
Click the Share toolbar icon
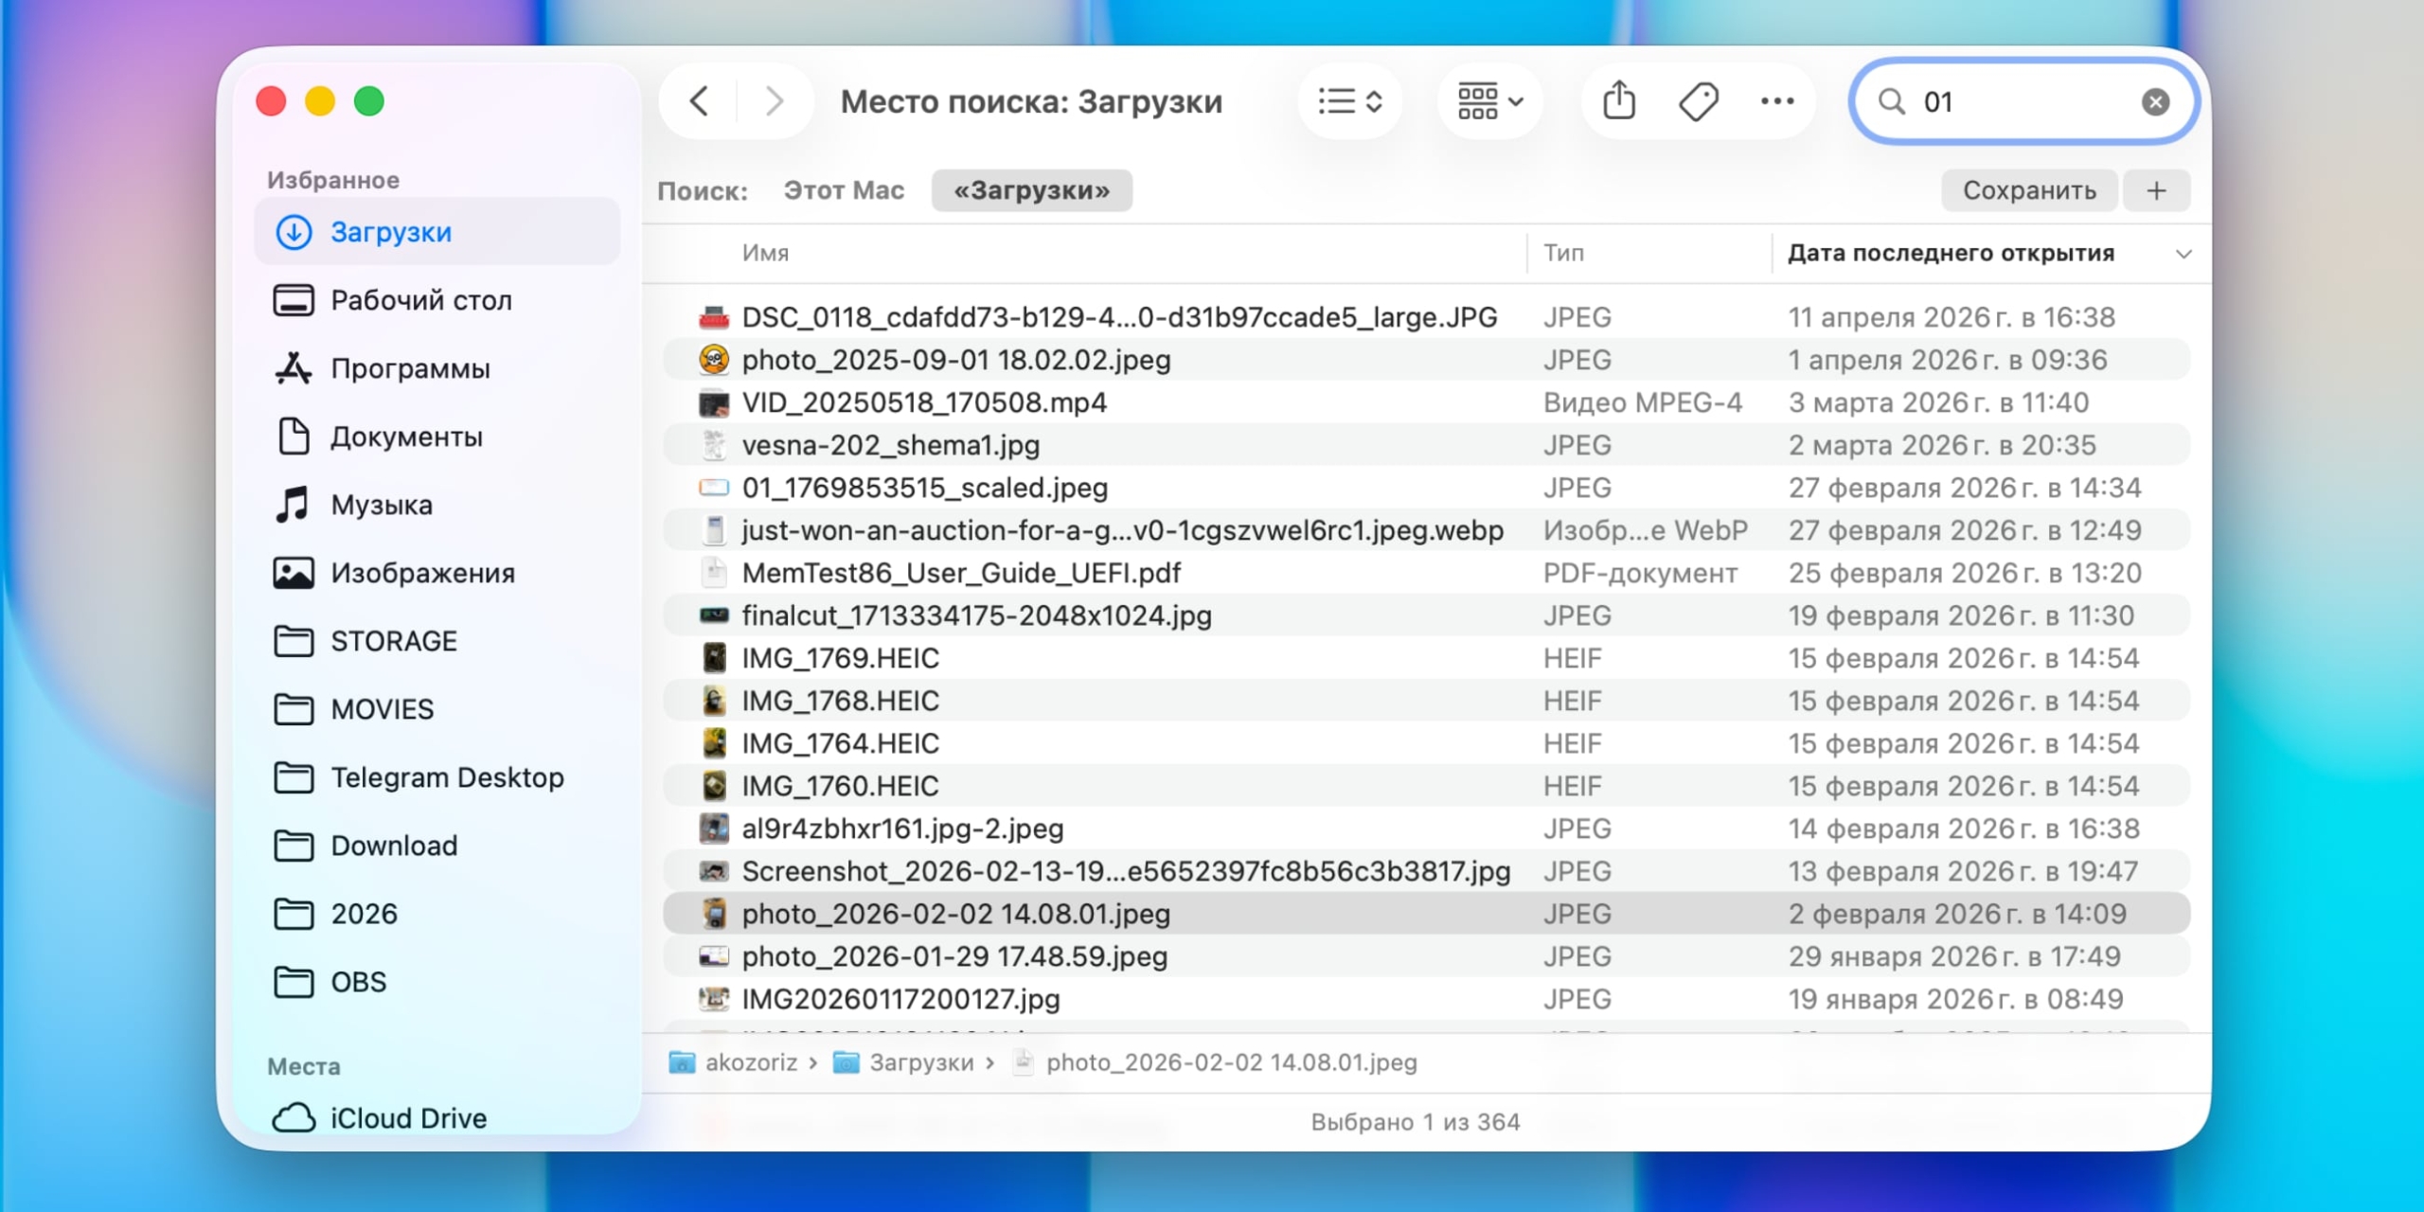point(1619,100)
